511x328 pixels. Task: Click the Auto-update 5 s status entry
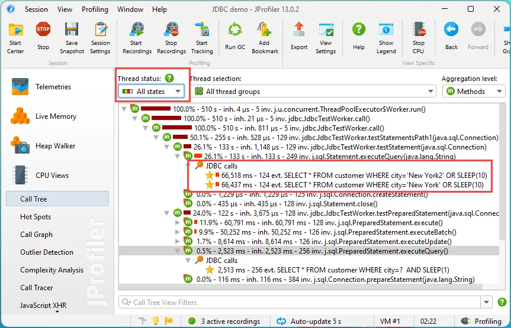point(308,321)
